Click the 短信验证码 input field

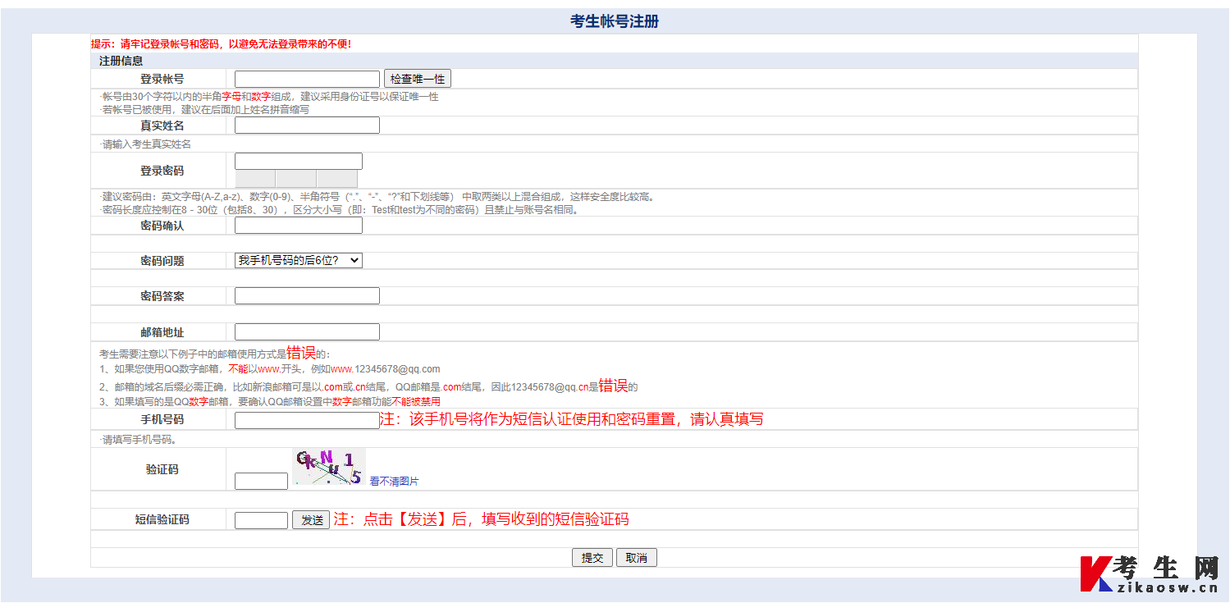pos(261,520)
